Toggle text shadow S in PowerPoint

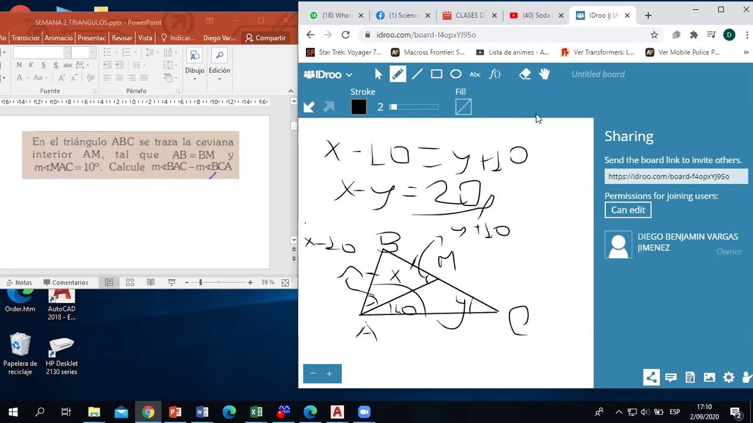click(56, 65)
